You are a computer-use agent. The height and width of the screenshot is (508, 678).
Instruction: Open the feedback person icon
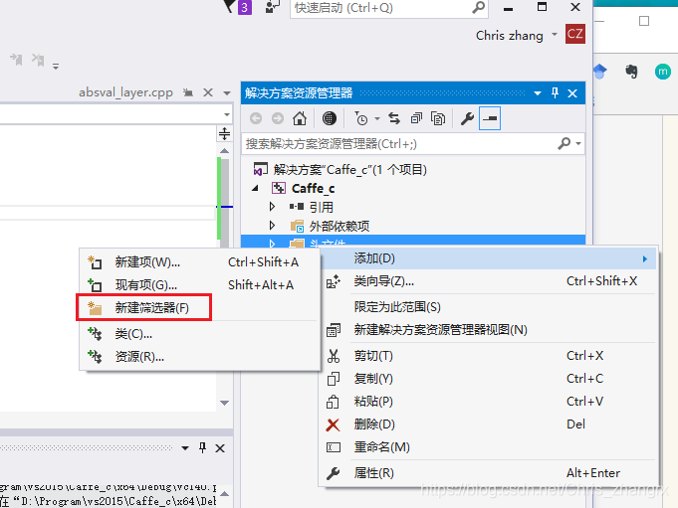[x=272, y=7]
